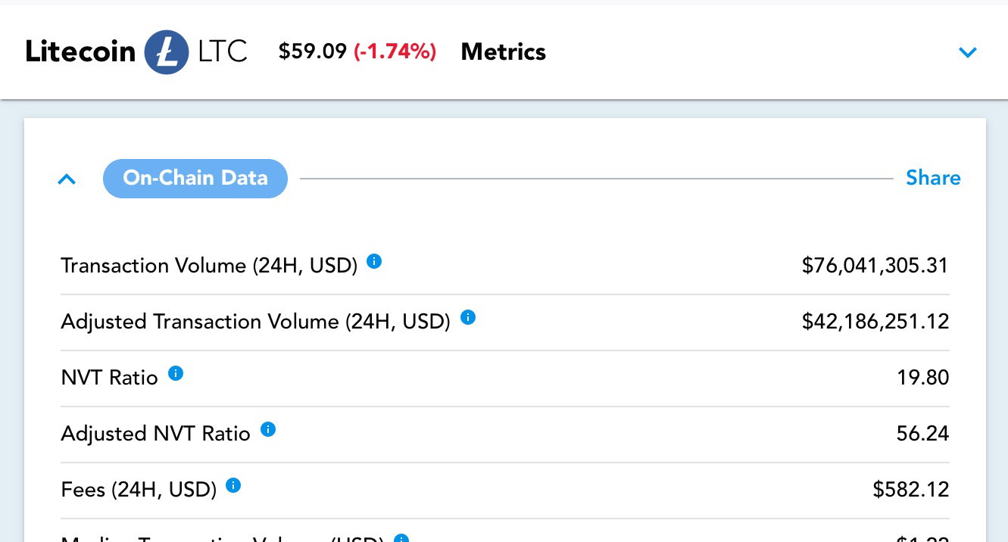This screenshot has height=542, width=1008.
Task: Open info icon for Transaction Volume
Action: pyautogui.click(x=374, y=262)
